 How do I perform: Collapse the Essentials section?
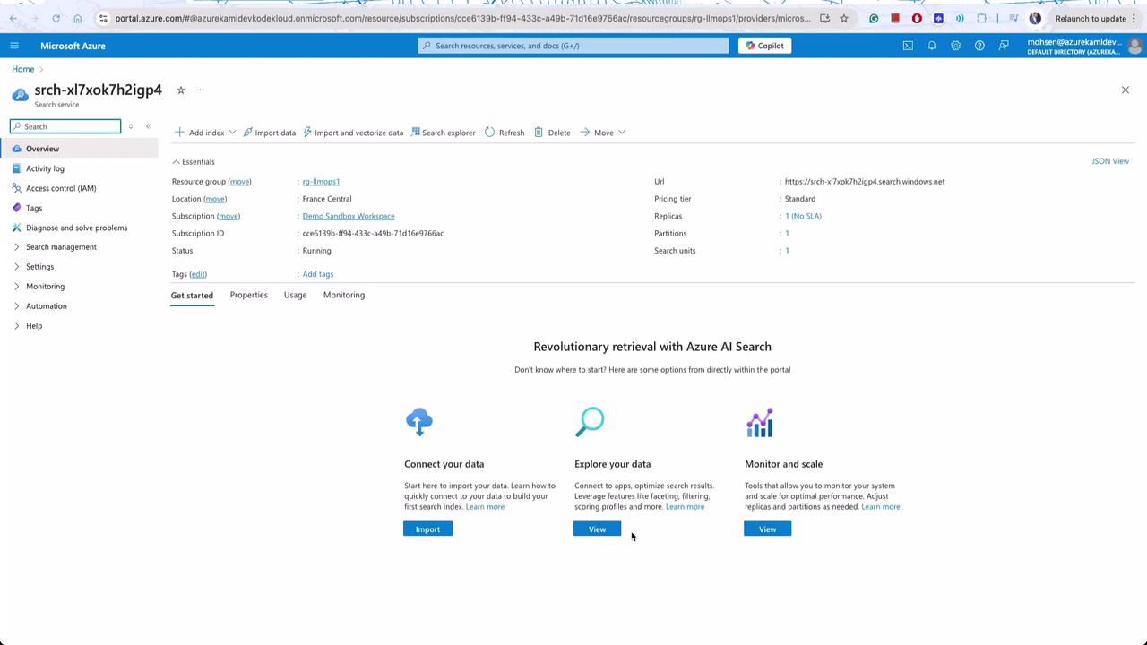pyautogui.click(x=194, y=162)
